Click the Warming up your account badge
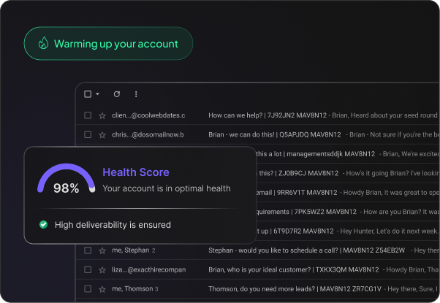440x303 pixels. pyautogui.click(x=108, y=44)
